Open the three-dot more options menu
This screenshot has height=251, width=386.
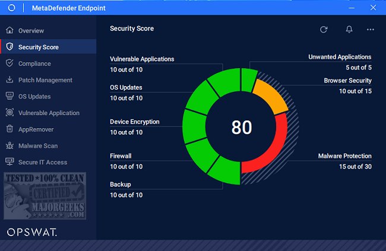pos(370,30)
